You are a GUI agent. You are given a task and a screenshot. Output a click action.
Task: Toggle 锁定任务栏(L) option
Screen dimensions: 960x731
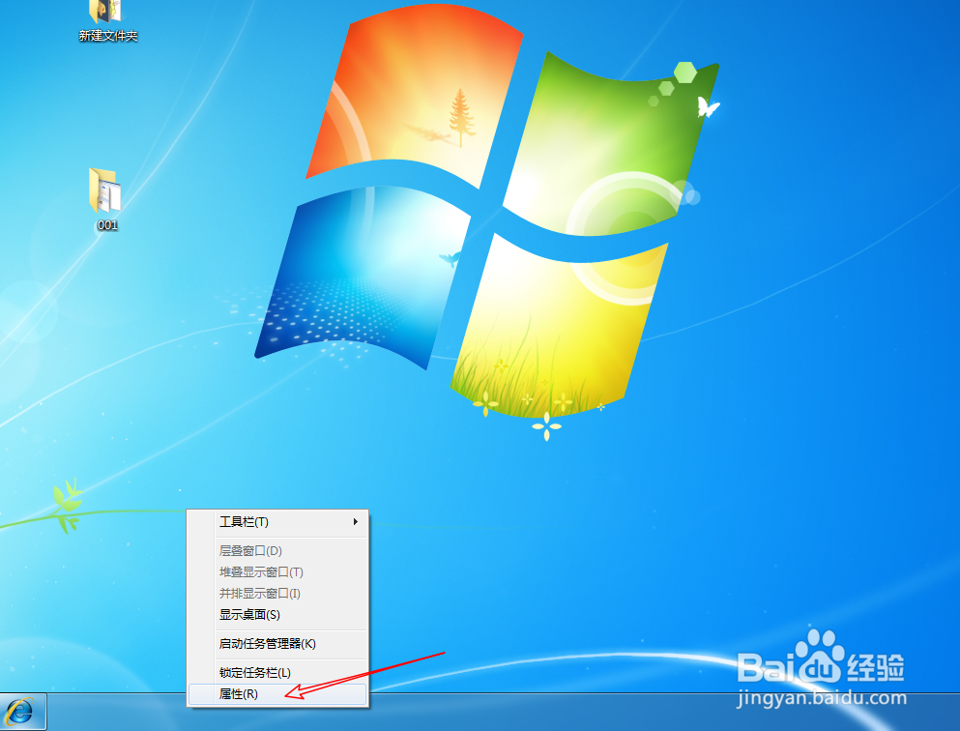[x=278, y=672]
